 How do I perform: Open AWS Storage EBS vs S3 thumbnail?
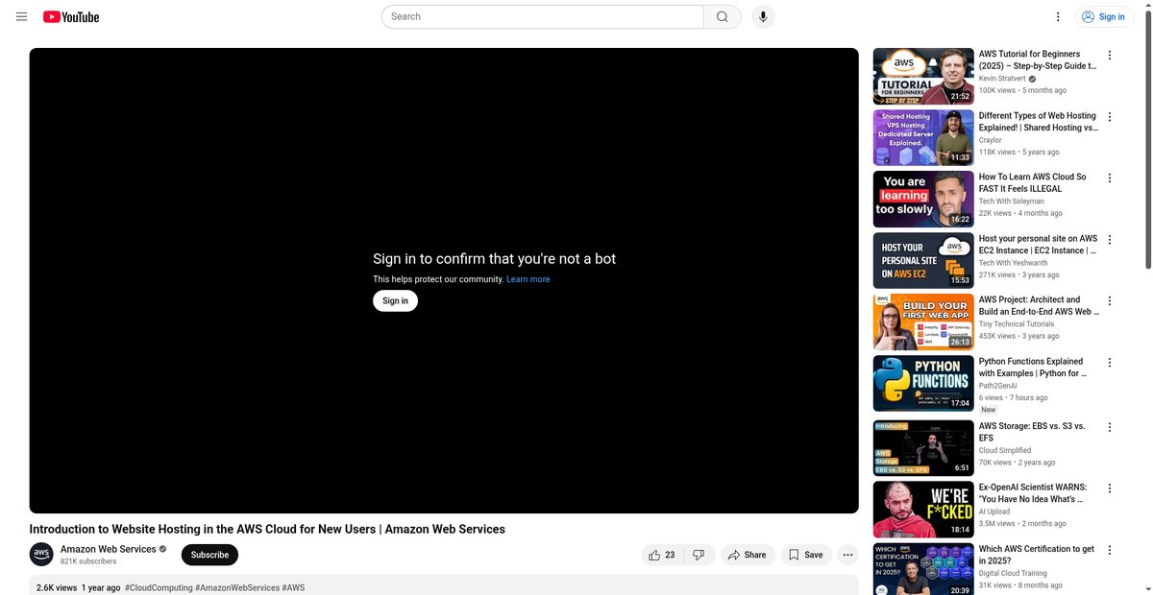click(923, 448)
